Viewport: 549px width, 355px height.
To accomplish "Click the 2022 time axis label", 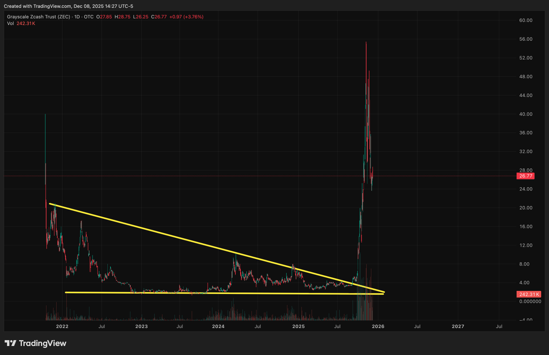I will pos(62,326).
